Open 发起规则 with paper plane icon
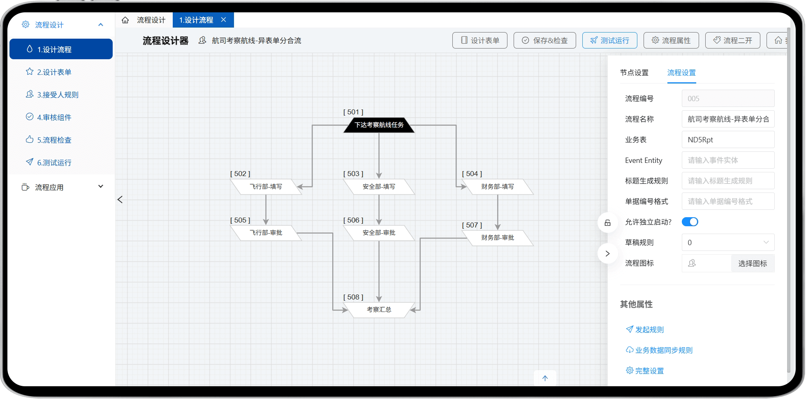 (x=644, y=329)
